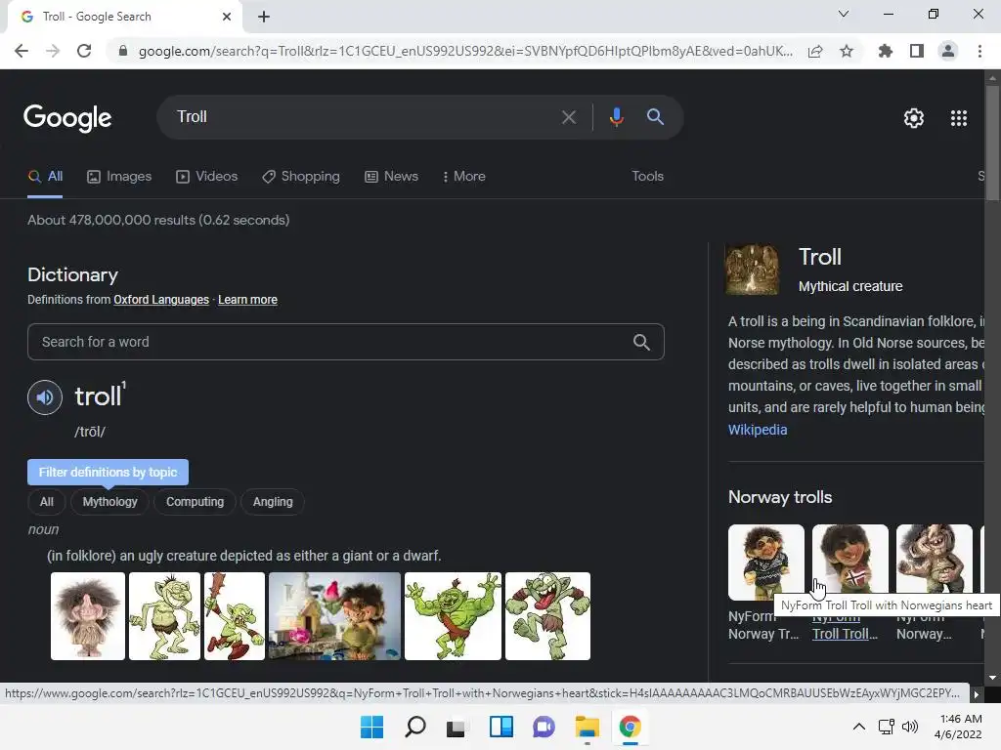
Task: Open a new tab with the plus button
Action: point(264,17)
